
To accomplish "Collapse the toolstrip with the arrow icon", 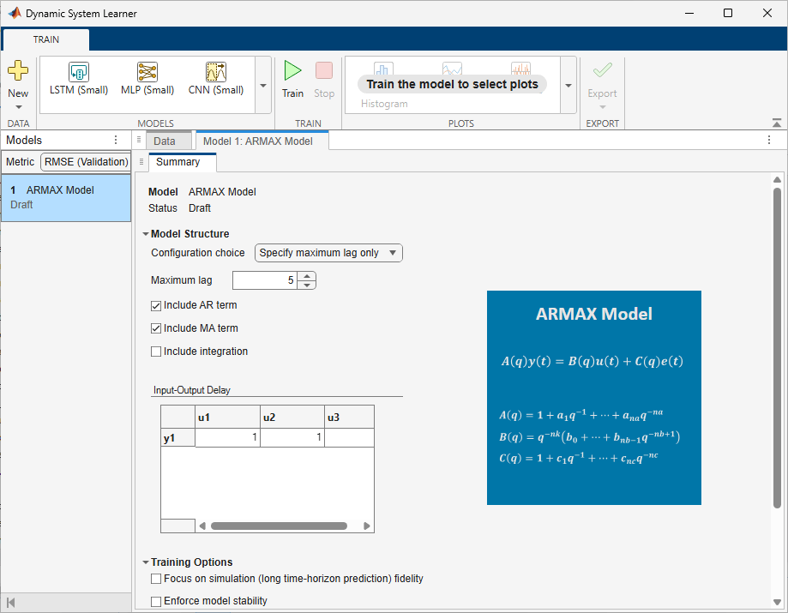I will tap(777, 123).
